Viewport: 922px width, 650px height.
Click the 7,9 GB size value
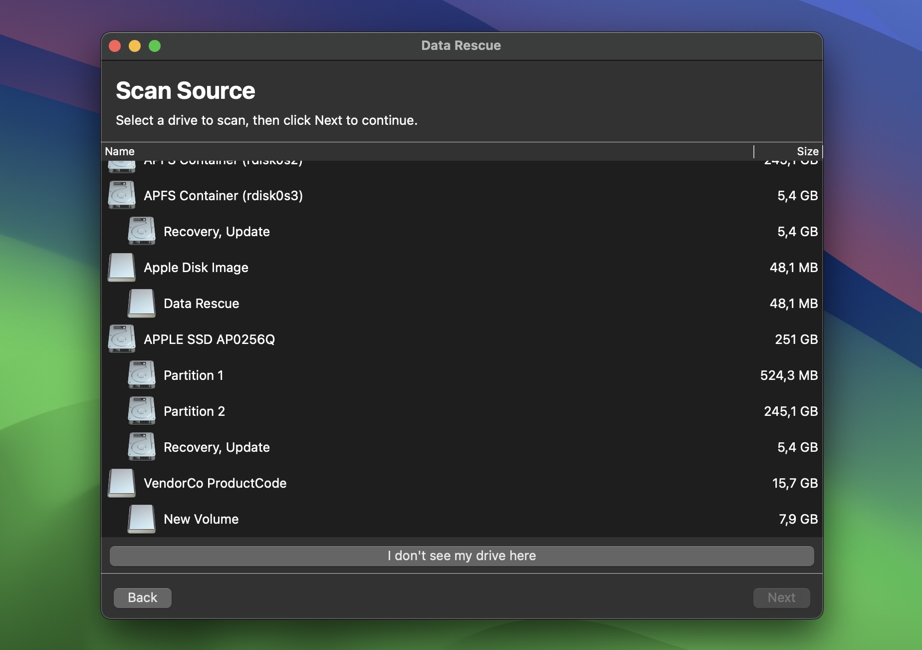pos(798,519)
